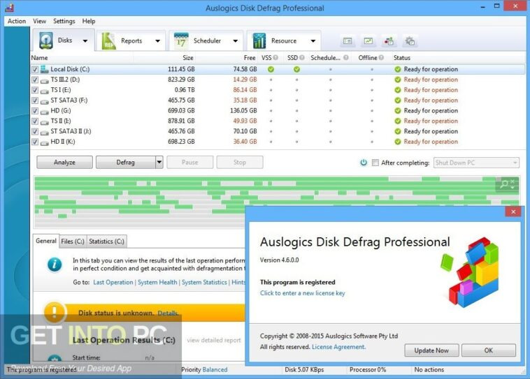
Task: Expand the Scheduler dropdown arrow
Action: pyautogui.click(x=235, y=41)
